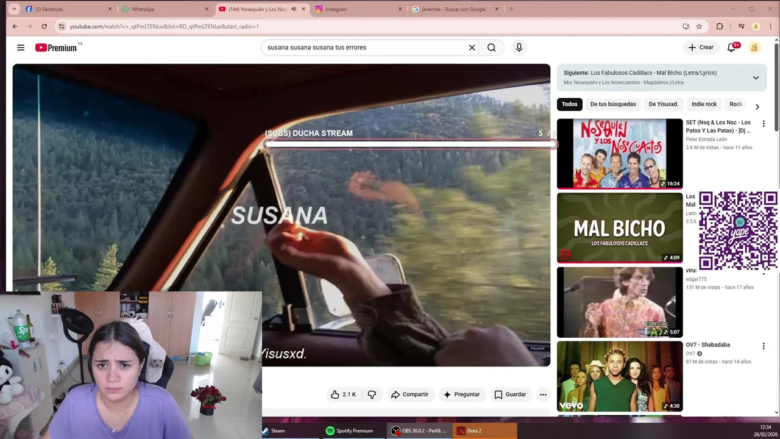Open Dota 2 from the taskbar
The height and width of the screenshot is (439, 780).
point(484,430)
